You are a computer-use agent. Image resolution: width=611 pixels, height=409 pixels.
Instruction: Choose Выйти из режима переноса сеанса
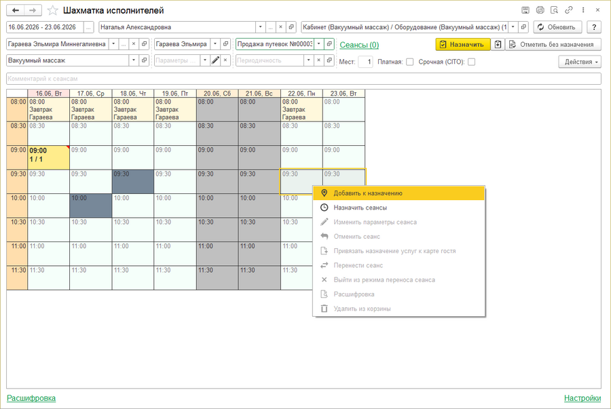pos(399,280)
